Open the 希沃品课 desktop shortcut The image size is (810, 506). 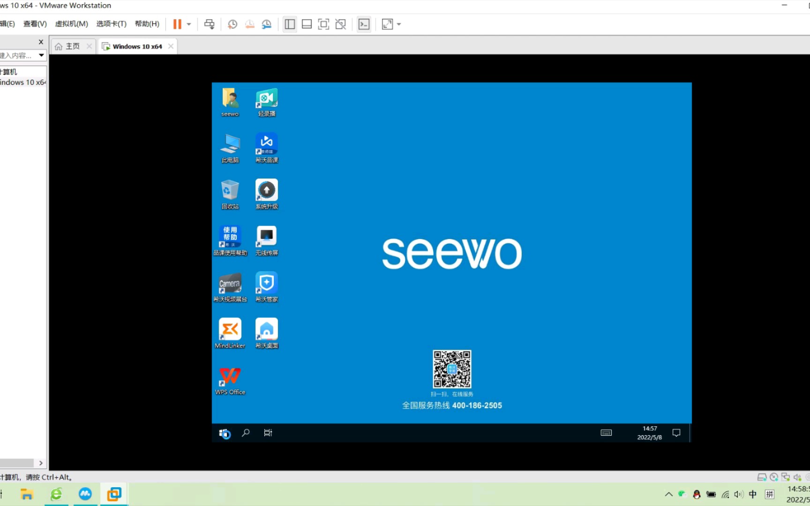coord(267,149)
